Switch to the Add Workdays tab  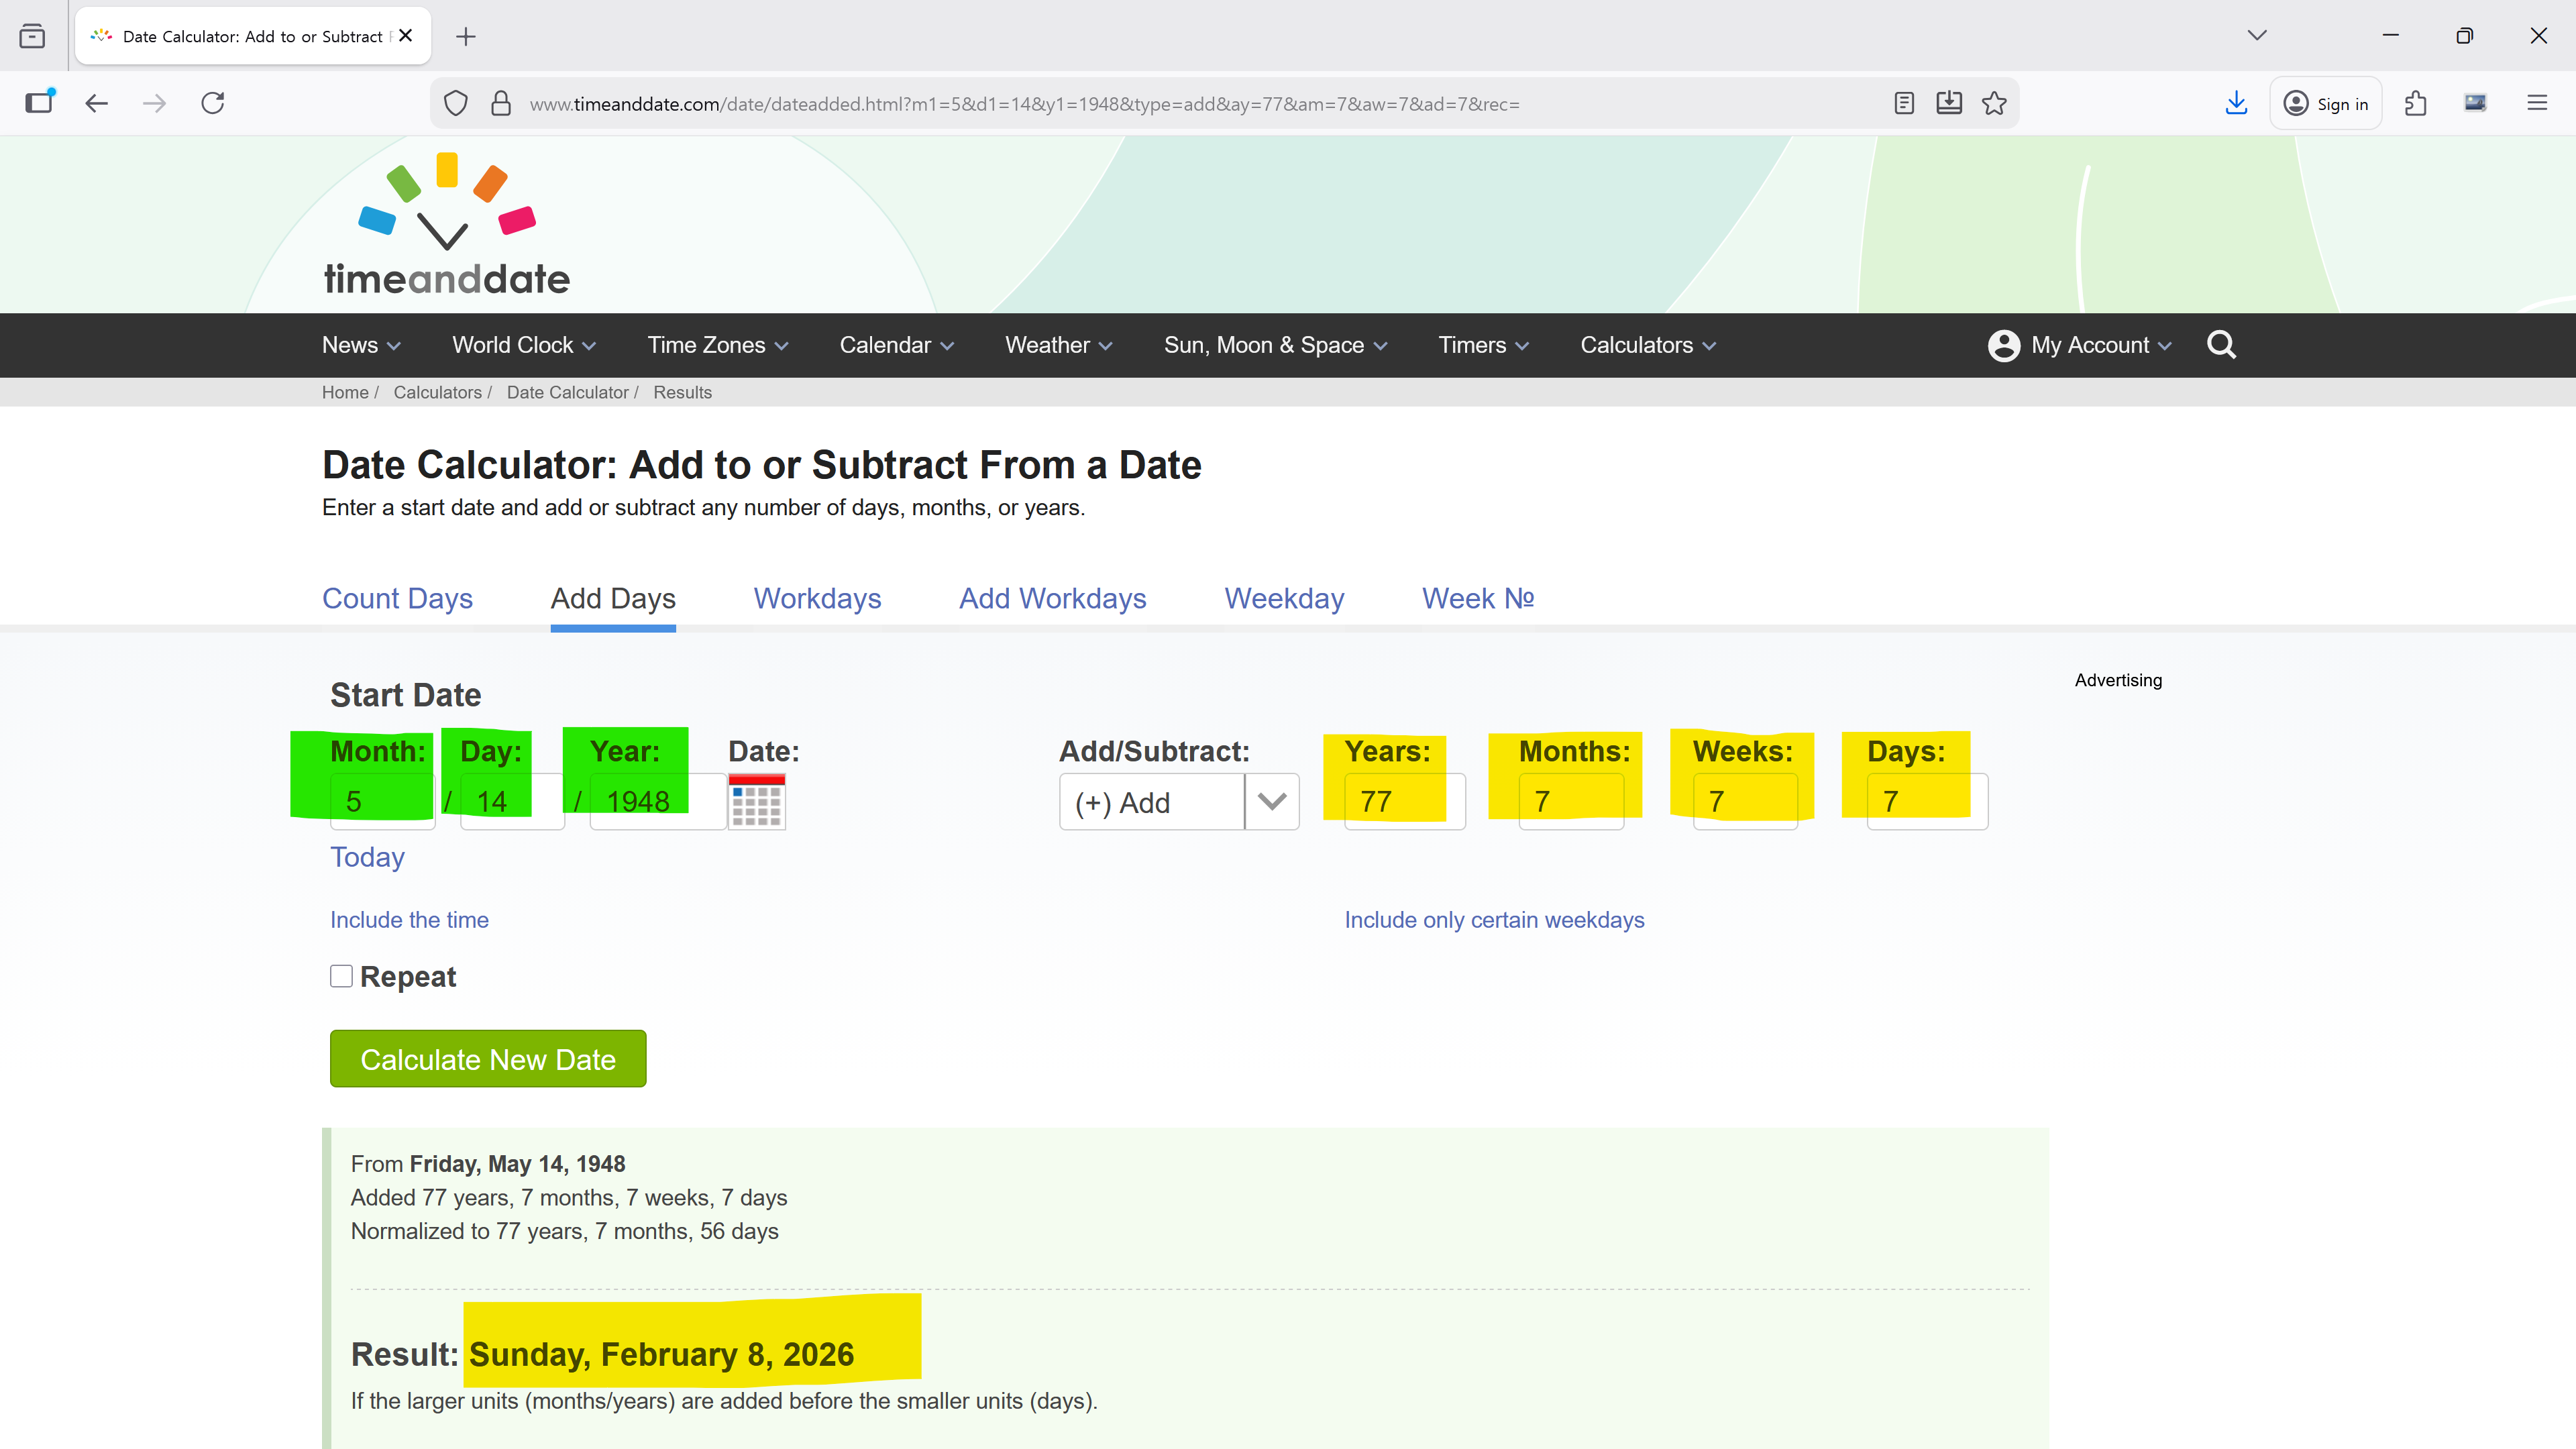pyautogui.click(x=1052, y=598)
